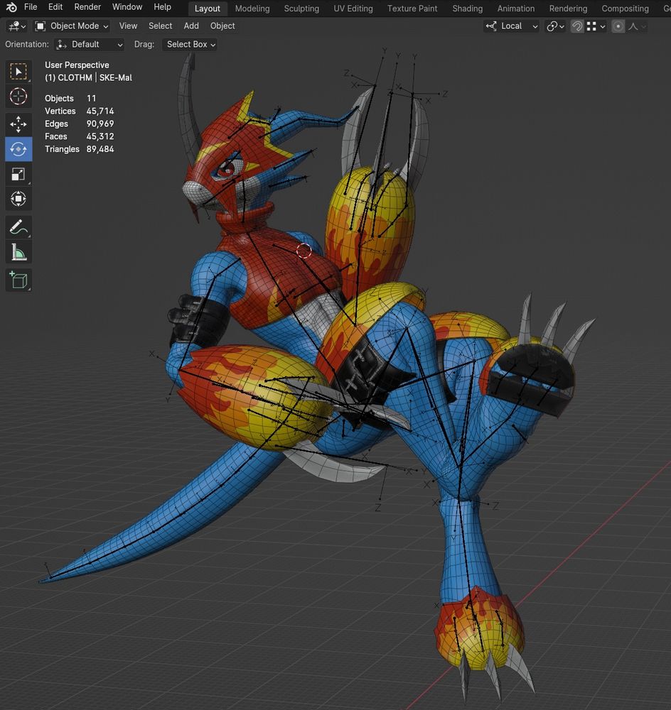Select the Annotate pencil tool
The width and height of the screenshot is (671, 710).
pos(18,227)
